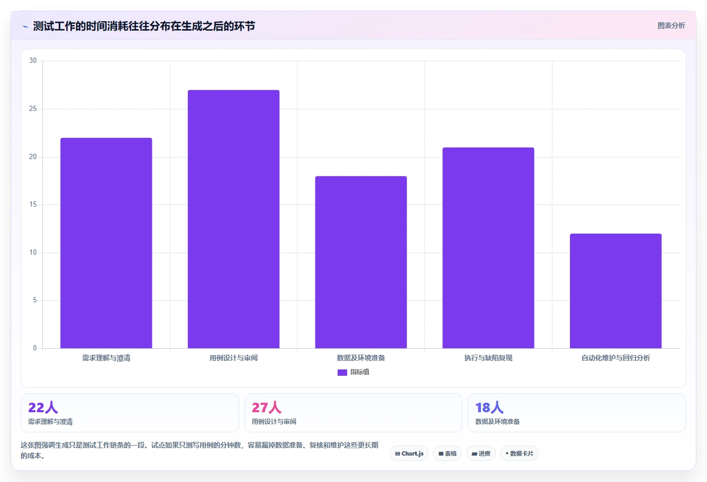Click the 需求理解与澄清 bar in the chart
707x482 pixels.
(x=106, y=243)
